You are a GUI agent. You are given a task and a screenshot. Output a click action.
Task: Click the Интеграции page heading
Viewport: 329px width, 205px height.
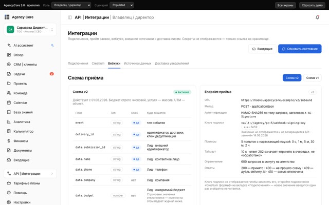[x=82, y=33]
